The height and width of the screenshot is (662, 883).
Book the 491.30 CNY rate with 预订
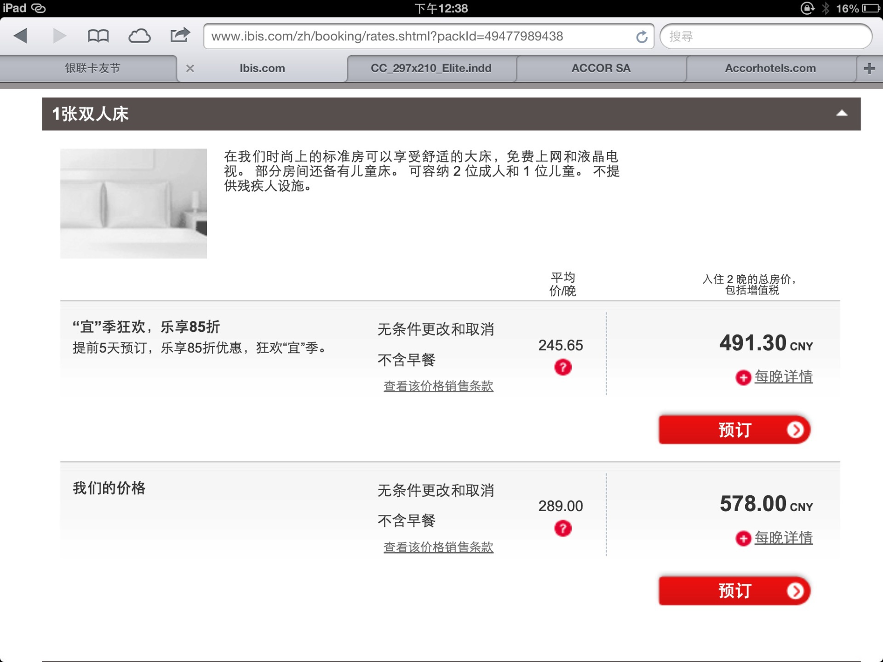tap(734, 430)
